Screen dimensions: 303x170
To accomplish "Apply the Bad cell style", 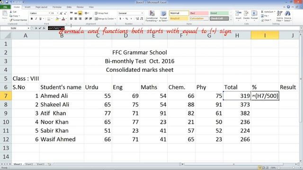I will point(199,13).
